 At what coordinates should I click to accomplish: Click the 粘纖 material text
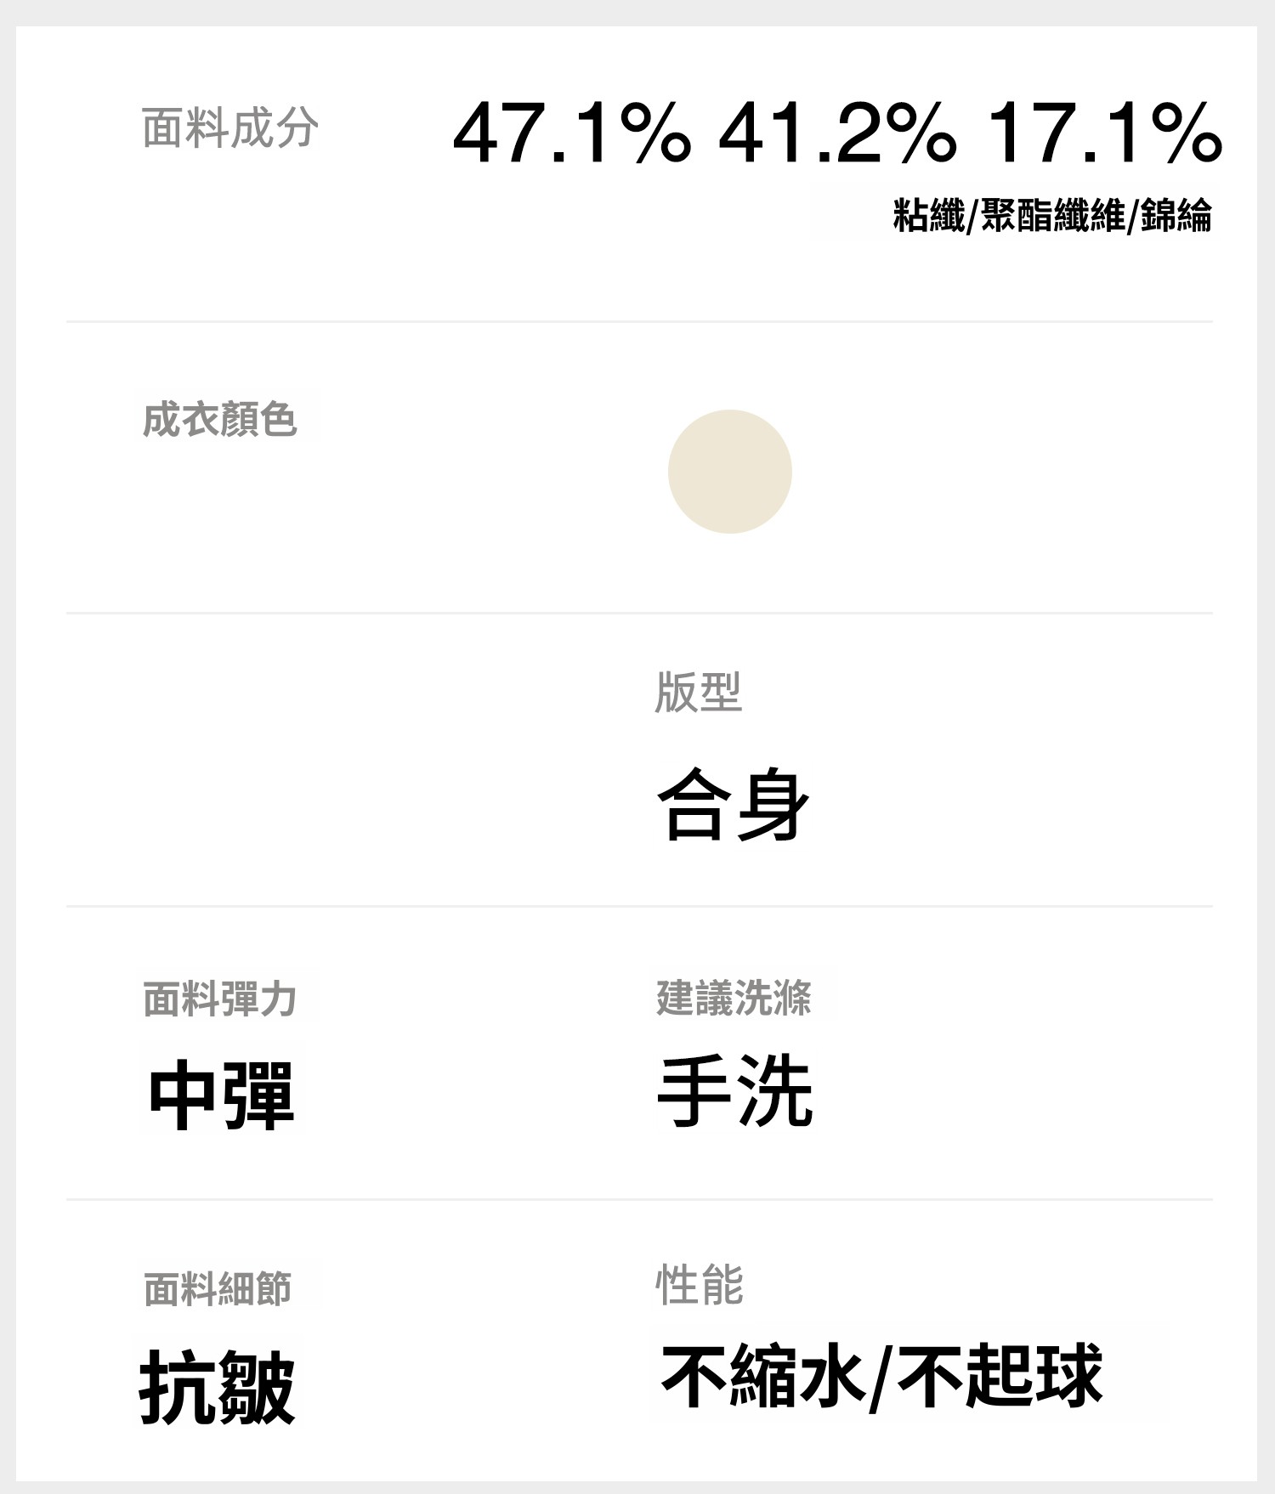[928, 215]
